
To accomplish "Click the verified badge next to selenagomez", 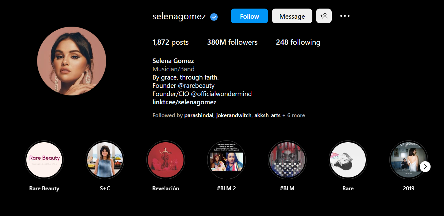I will pos(214,17).
